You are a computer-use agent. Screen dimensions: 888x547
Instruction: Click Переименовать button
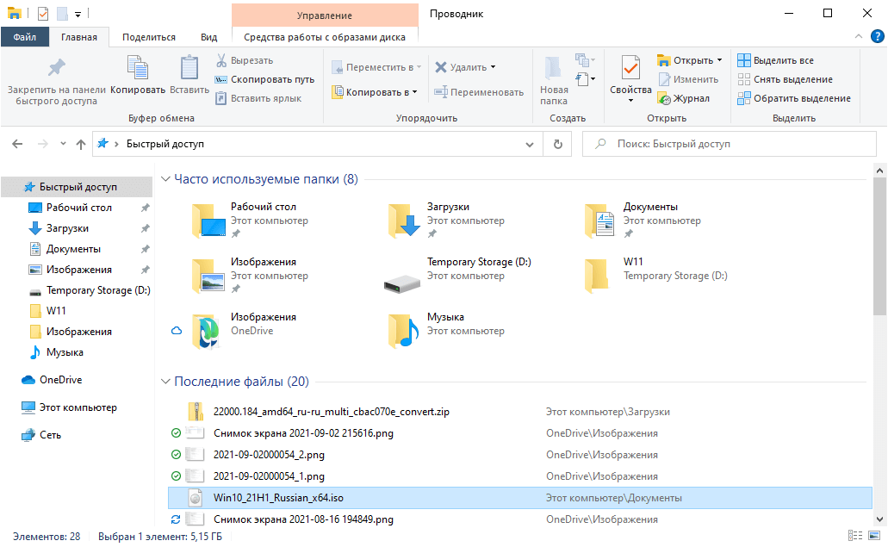point(479,91)
